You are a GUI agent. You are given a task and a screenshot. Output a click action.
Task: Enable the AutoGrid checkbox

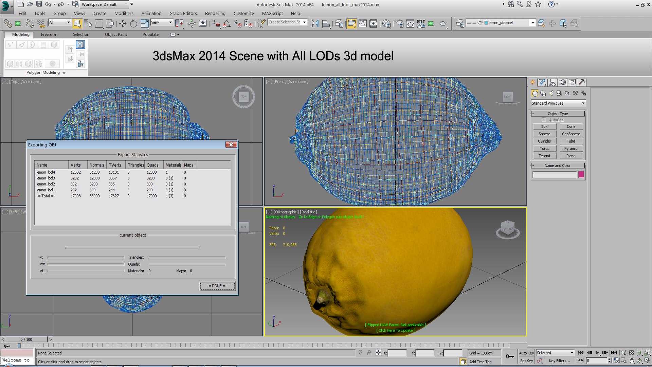coord(544,120)
